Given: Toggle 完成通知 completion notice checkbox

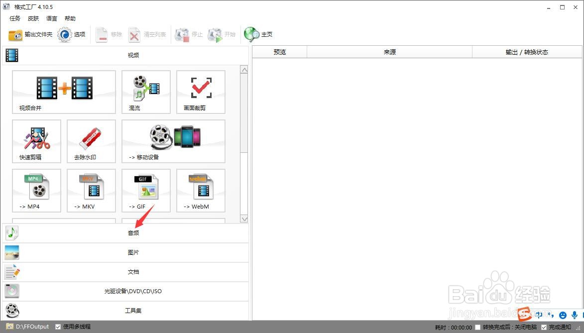Looking at the screenshot, I should click(544, 328).
